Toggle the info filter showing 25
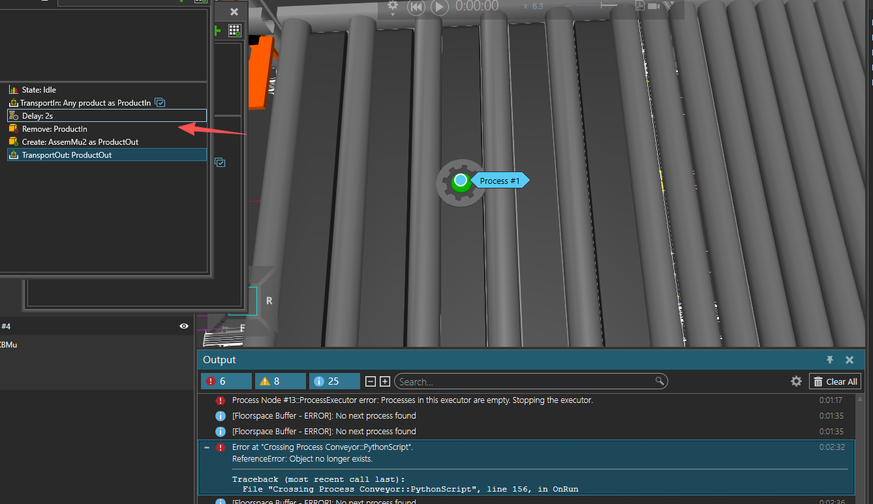This screenshot has width=873, height=504. pos(334,381)
